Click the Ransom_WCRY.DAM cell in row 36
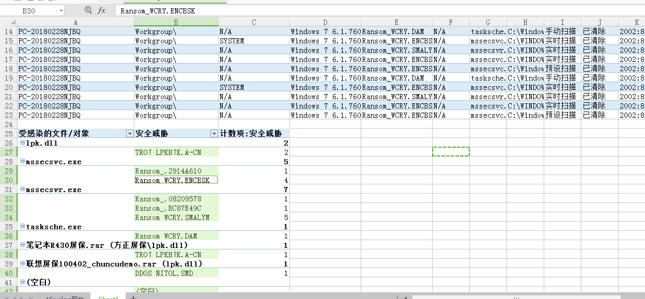The image size is (645, 299). pos(176,236)
